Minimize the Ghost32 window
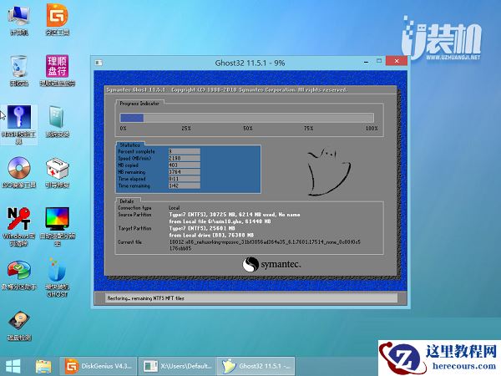Screen dimensions: 501x376 [367, 62]
